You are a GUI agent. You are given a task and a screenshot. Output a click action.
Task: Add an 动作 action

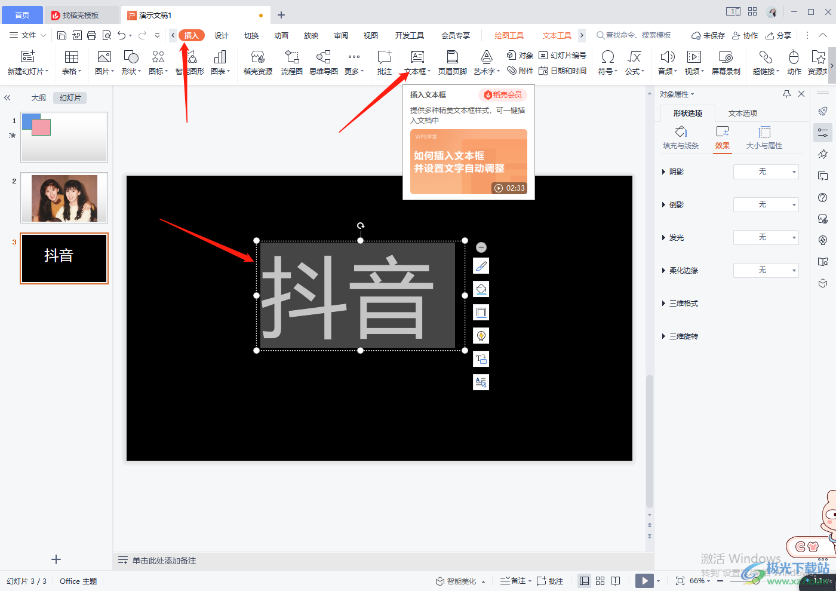[x=794, y=63]
